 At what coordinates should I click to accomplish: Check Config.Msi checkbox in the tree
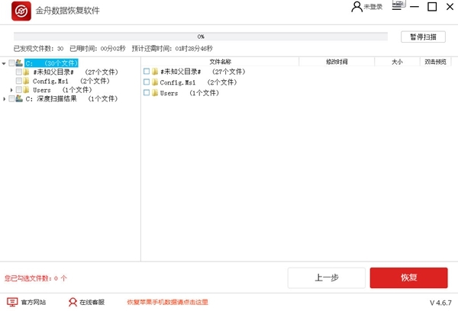pyautogui.click(x=19, y=81)
